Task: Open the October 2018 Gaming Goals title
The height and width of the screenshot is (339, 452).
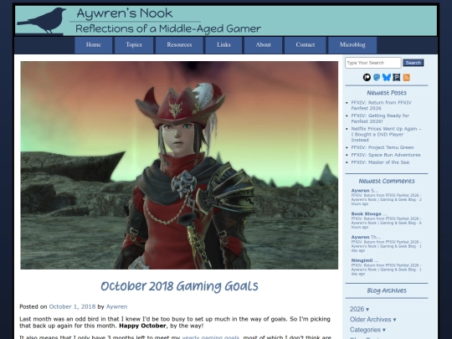Action: [x=179, y=286]
